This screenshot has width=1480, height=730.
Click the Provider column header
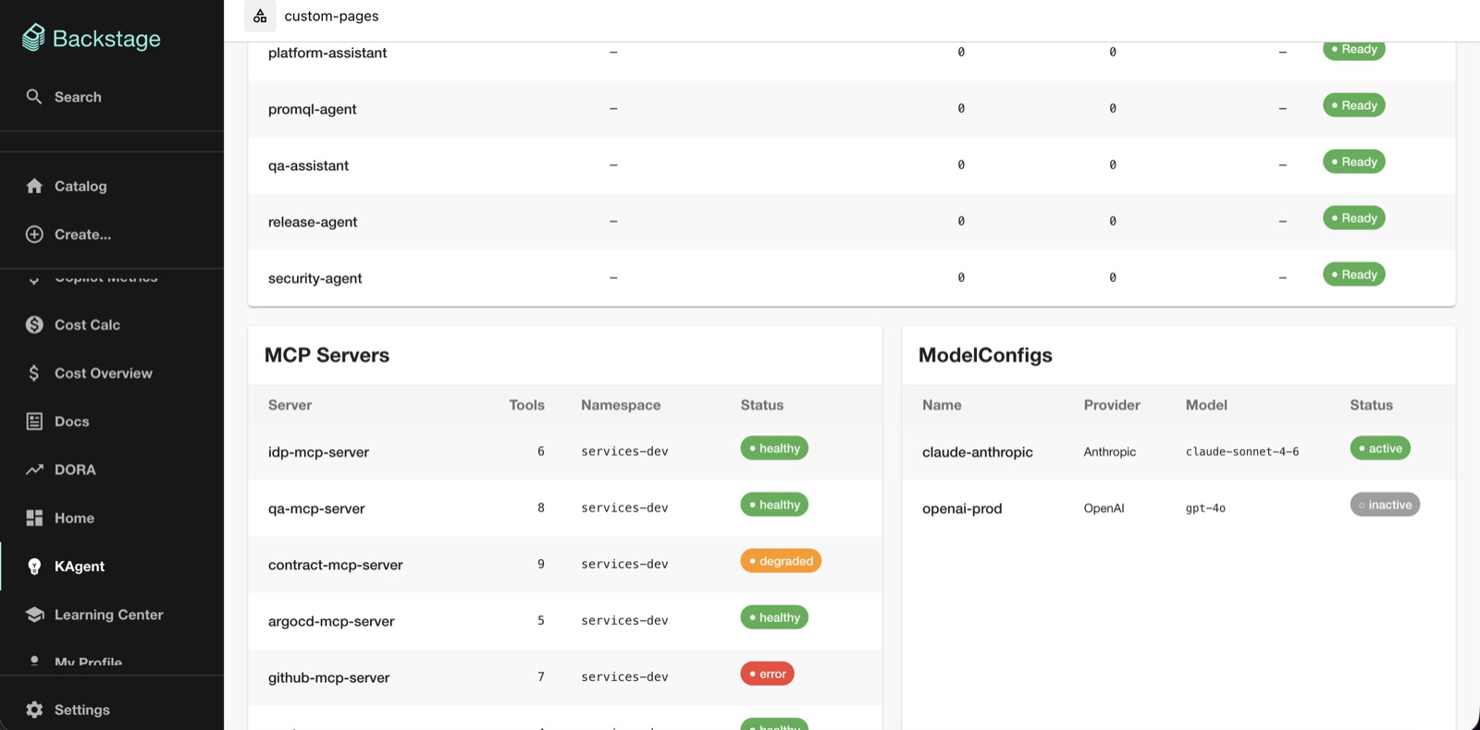click(x=1112, y=405)
